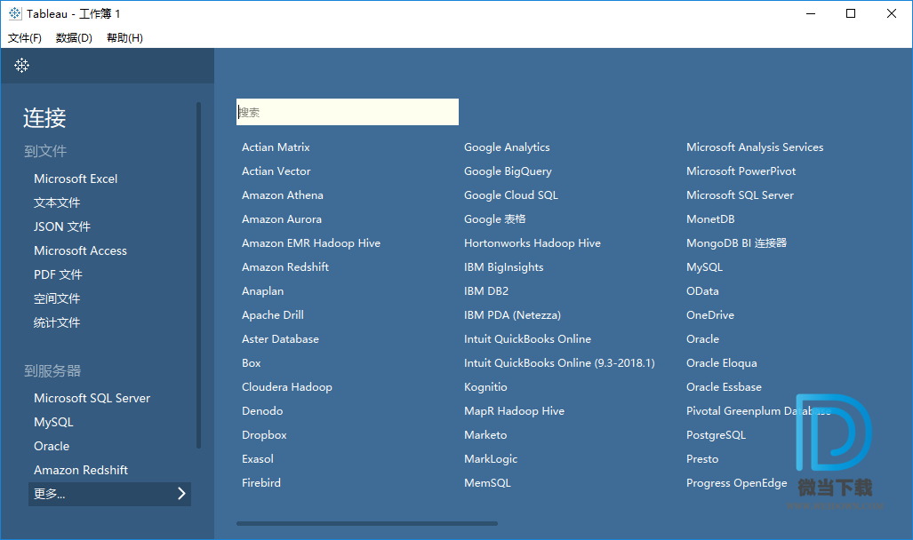Select OData connector
This screenshot has height=540, width=913.
pos(702,291)
